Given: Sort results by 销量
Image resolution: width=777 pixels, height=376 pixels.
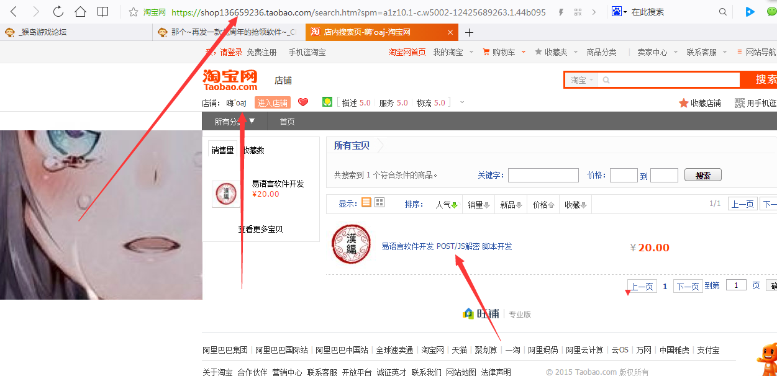Looking at the screenshot, I should [x=479, y=205].
